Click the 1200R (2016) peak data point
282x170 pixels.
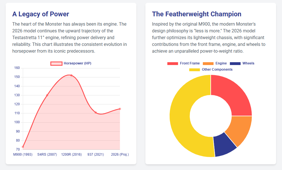71,75
